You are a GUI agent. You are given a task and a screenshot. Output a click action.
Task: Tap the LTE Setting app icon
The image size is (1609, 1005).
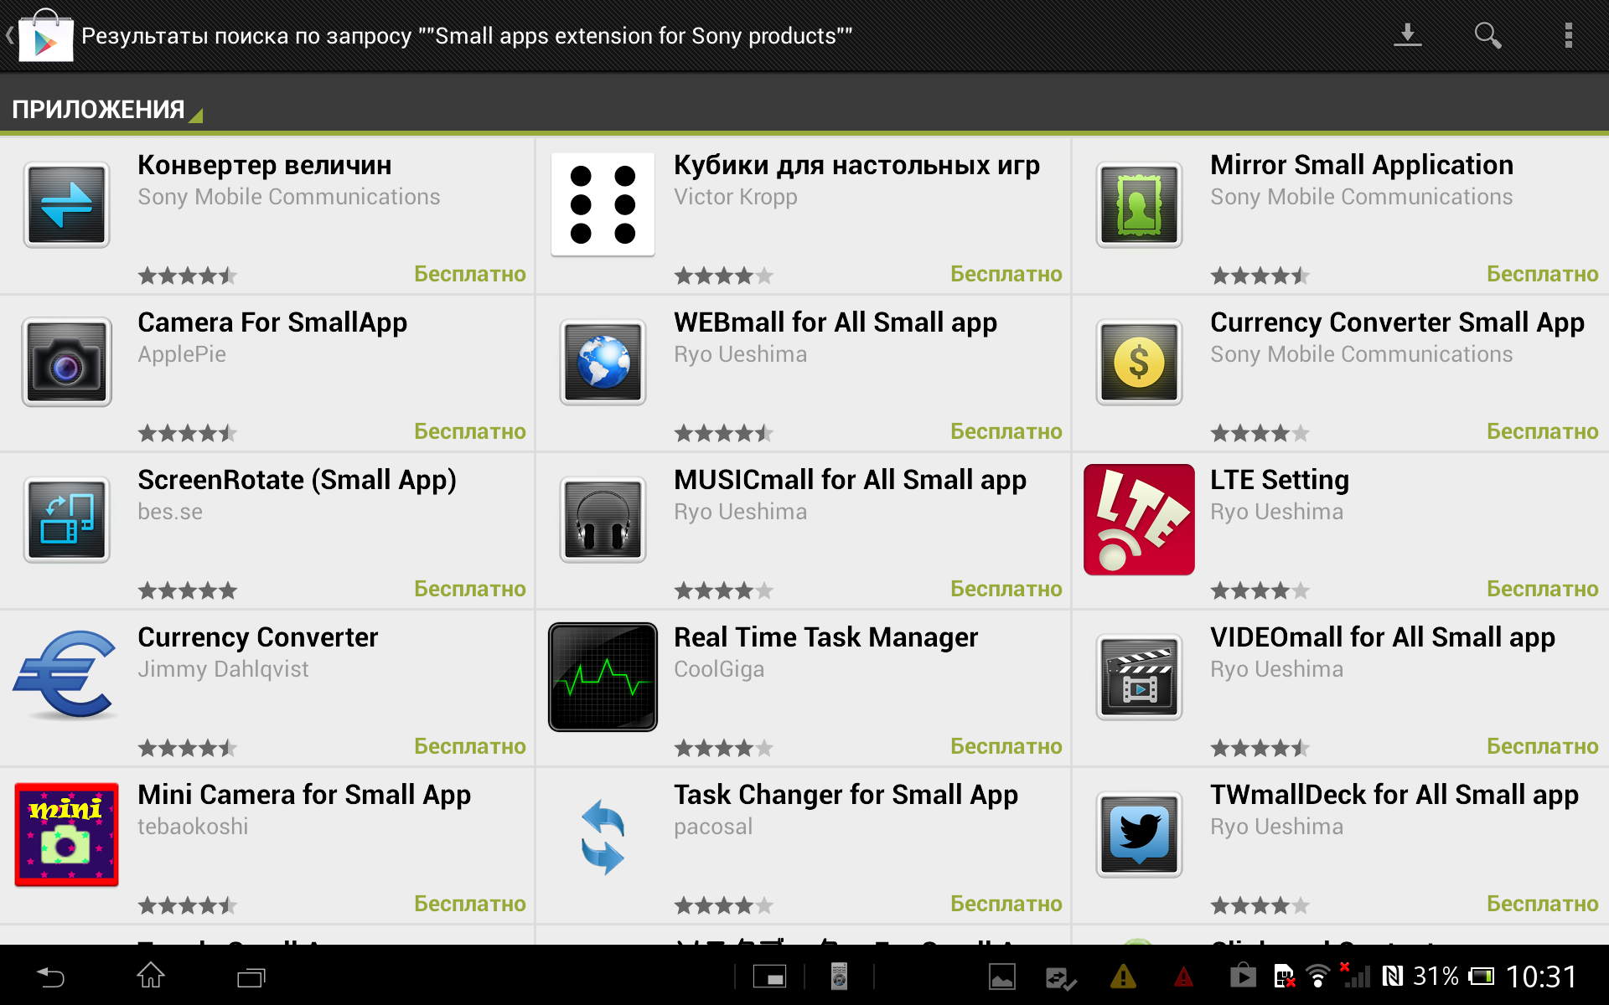1138,519
